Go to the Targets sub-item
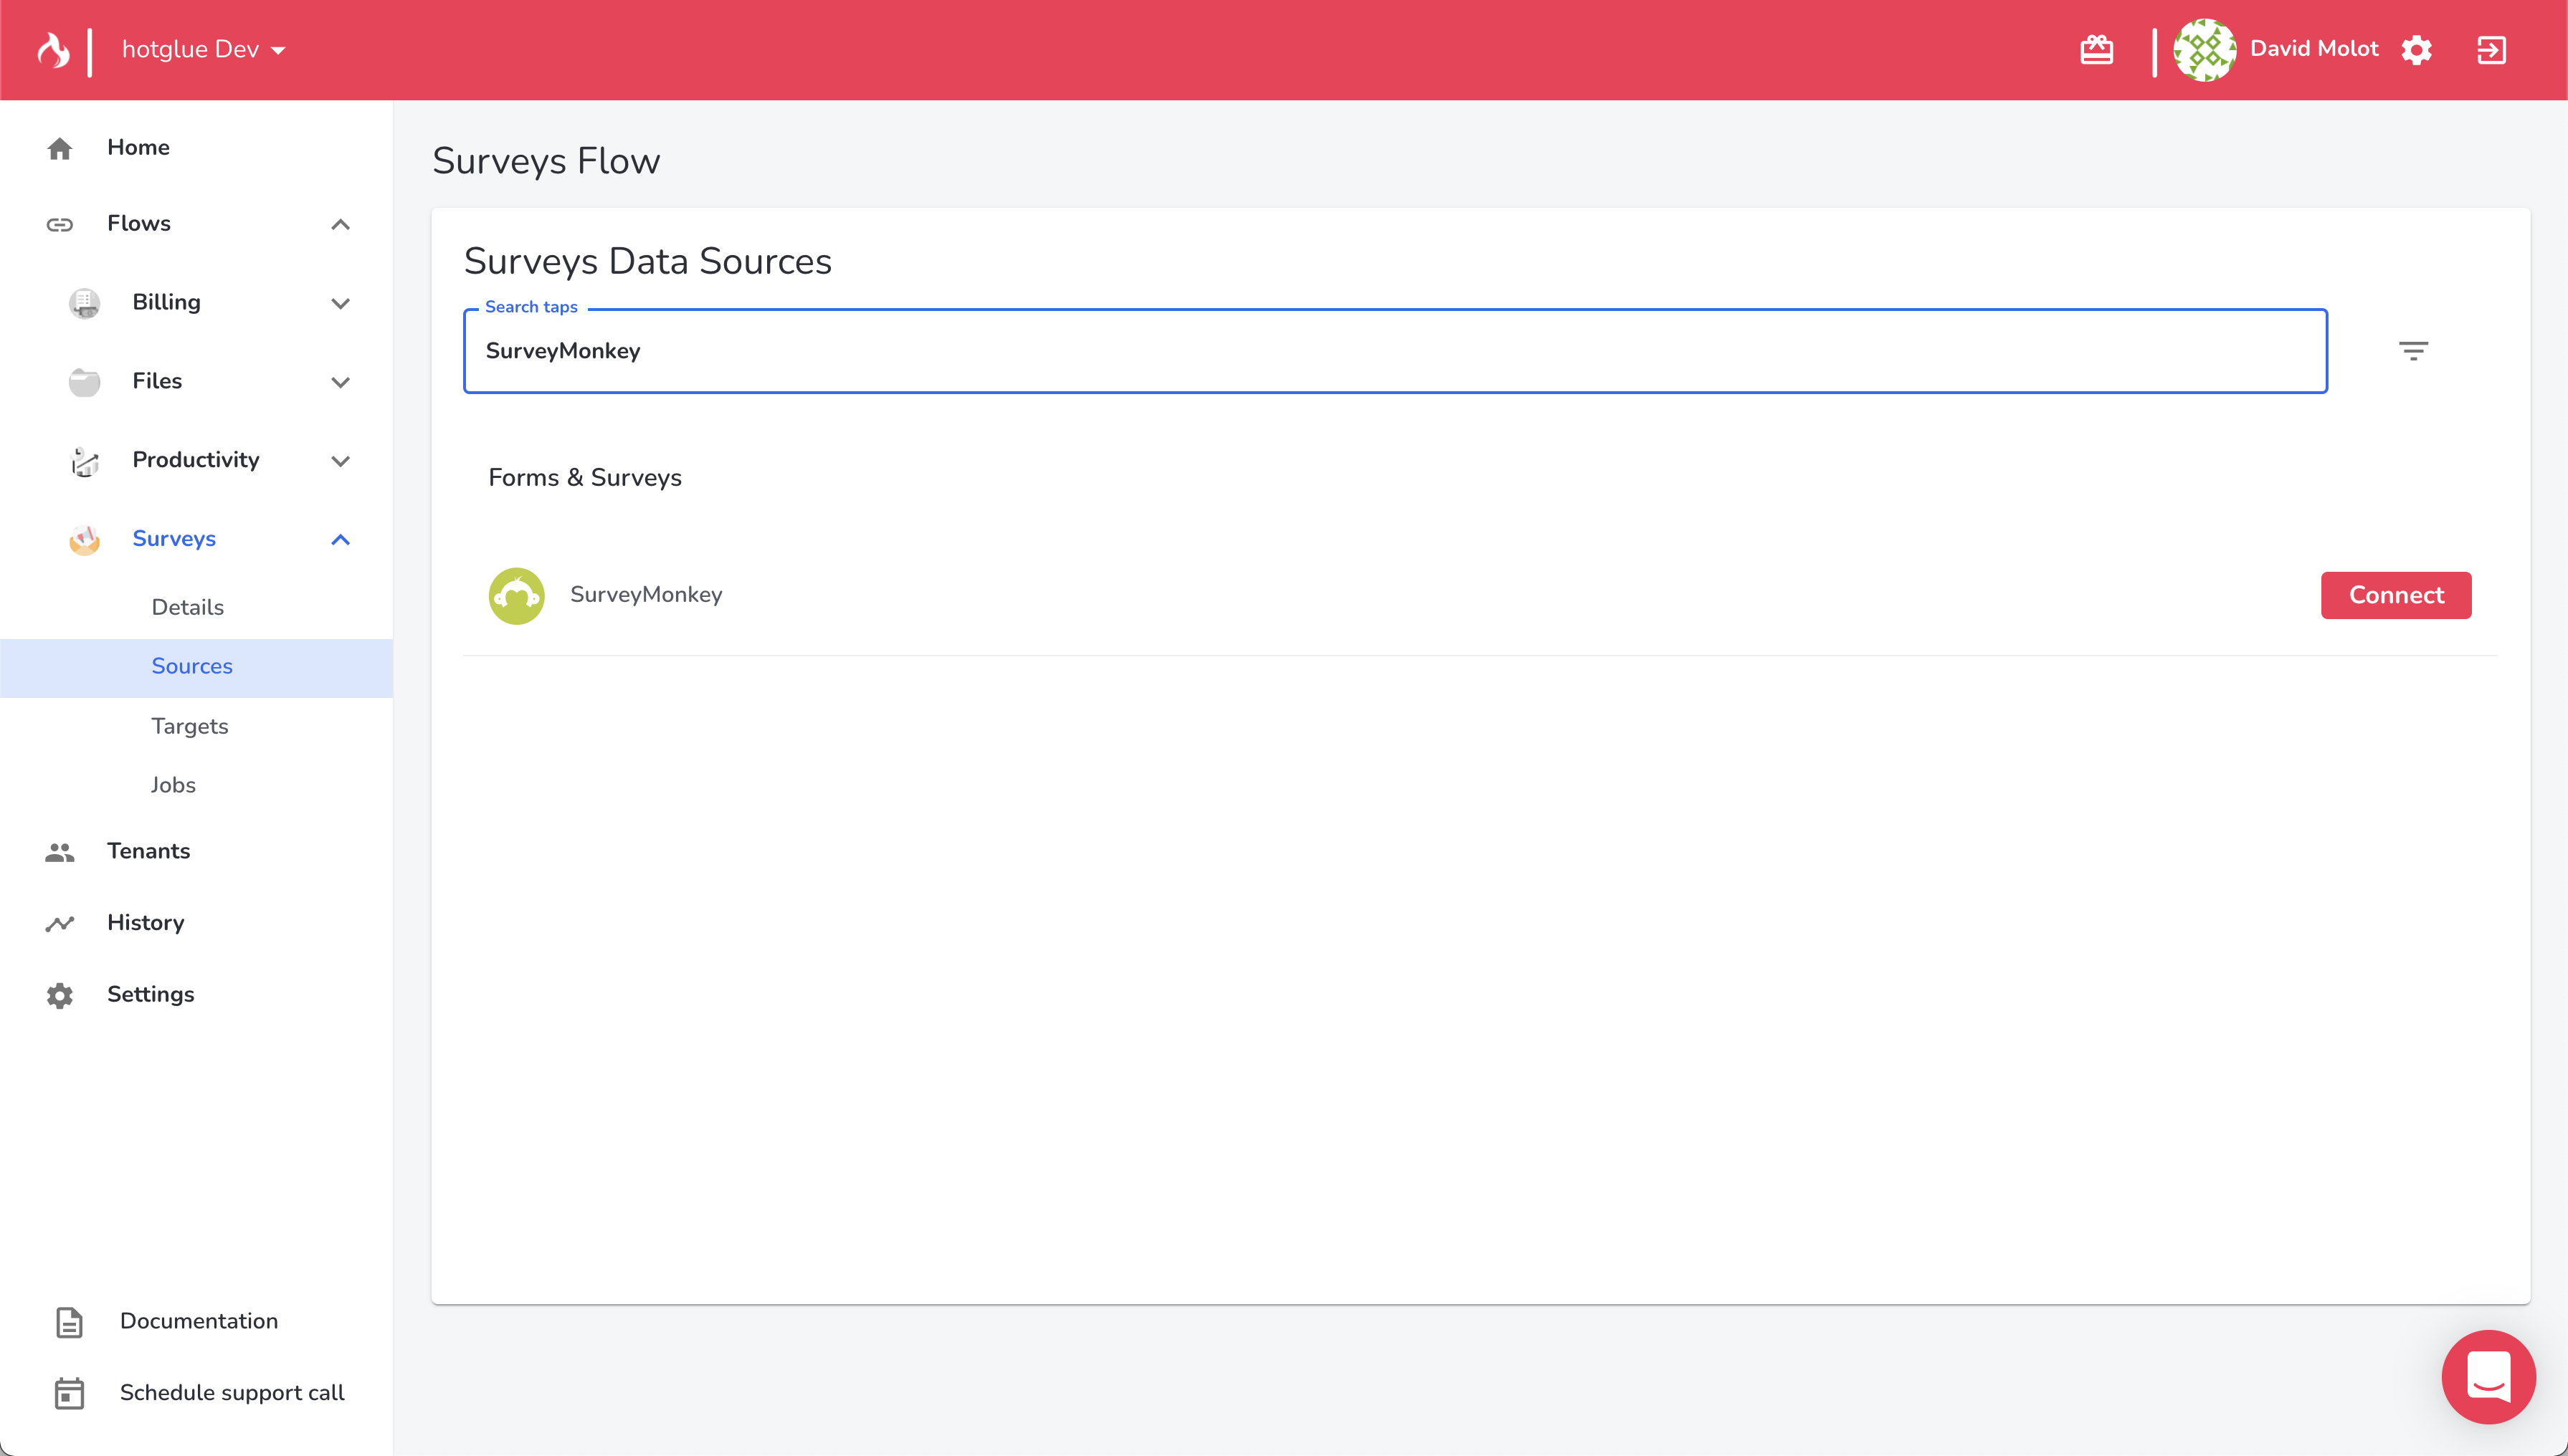 (x=190, y=726)
